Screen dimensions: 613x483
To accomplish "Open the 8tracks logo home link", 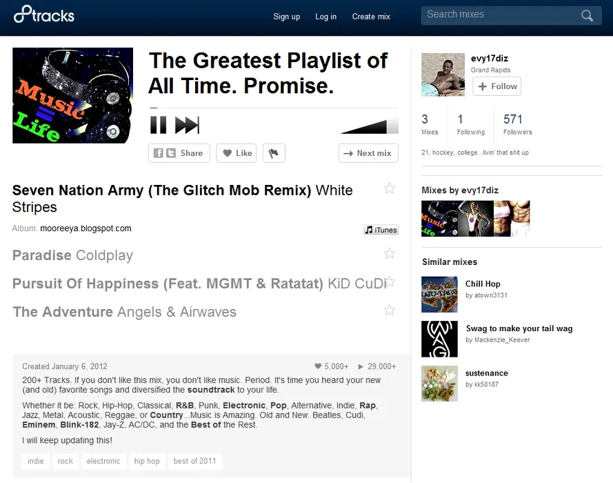I will pos(44,15).
